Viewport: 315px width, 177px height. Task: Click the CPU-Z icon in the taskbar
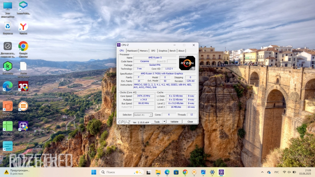221,172
